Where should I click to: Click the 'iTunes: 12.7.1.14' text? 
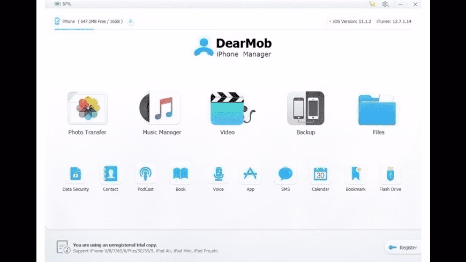(394, 21)
